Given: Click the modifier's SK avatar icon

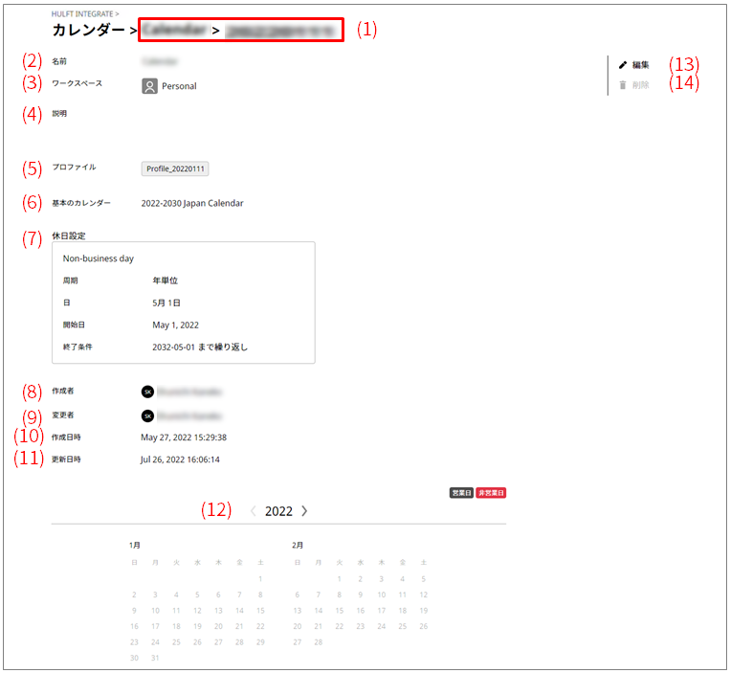Looking at the screenshot, I should (x=147, y=415).
